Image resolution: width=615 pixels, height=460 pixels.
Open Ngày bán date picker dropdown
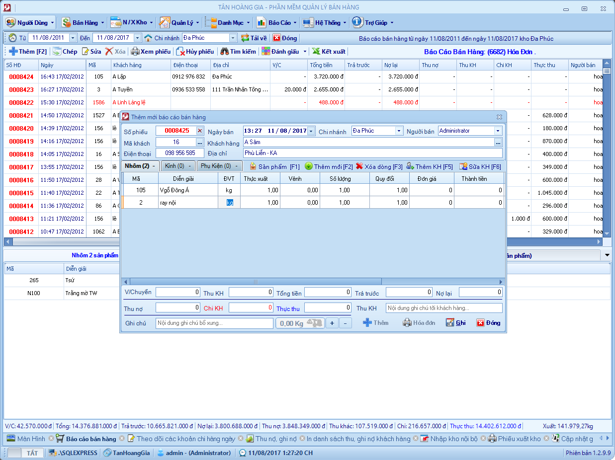[311, 131]
